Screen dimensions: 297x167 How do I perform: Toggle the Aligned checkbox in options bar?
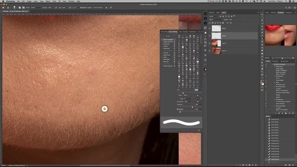coord(81,7)
